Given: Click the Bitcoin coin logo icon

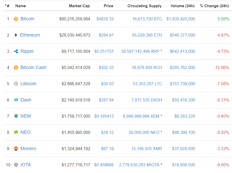Looking at the screenshot, I should click(x=16, y=19).
